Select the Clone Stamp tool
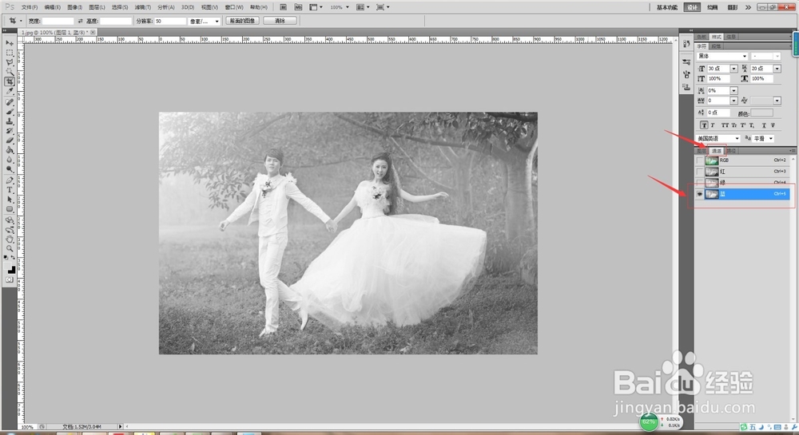Image resolution: width=799 pixels, height=435 pixels. click(10, 121)
